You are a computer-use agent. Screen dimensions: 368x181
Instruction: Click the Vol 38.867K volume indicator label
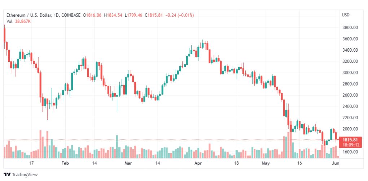pyautogui.click(x=18, y=21)
